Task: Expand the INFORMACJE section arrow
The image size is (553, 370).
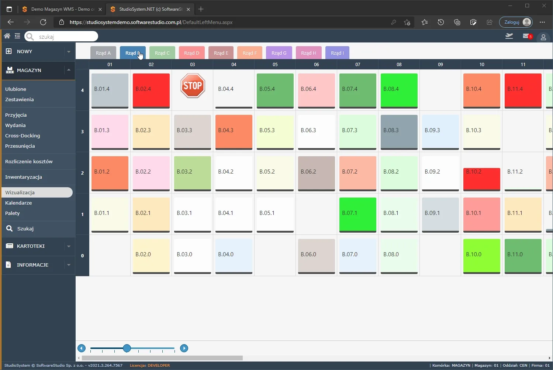Action: [69, 265]
